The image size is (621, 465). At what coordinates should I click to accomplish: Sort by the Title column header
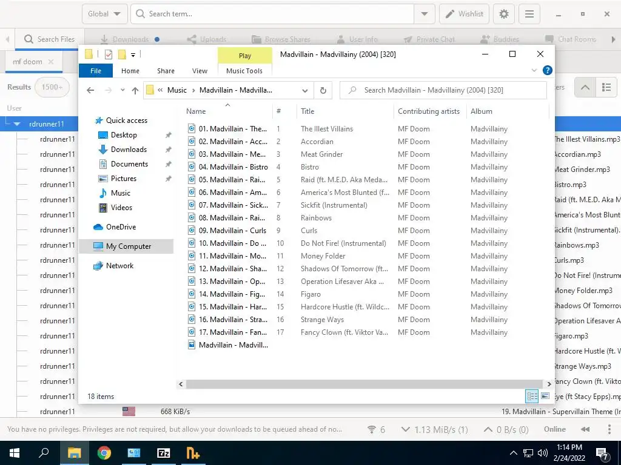coord(307,111)
